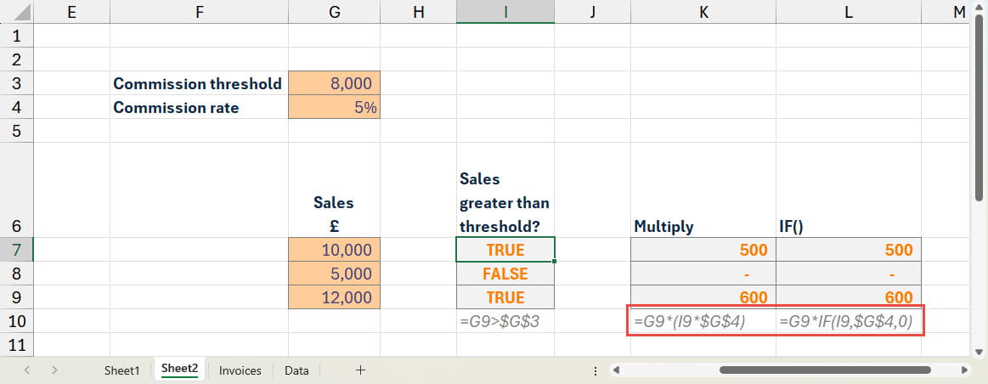This screenshot has height=384, width=988.
Task: Select the active Sheet2 tab
Action: point(179,370)
